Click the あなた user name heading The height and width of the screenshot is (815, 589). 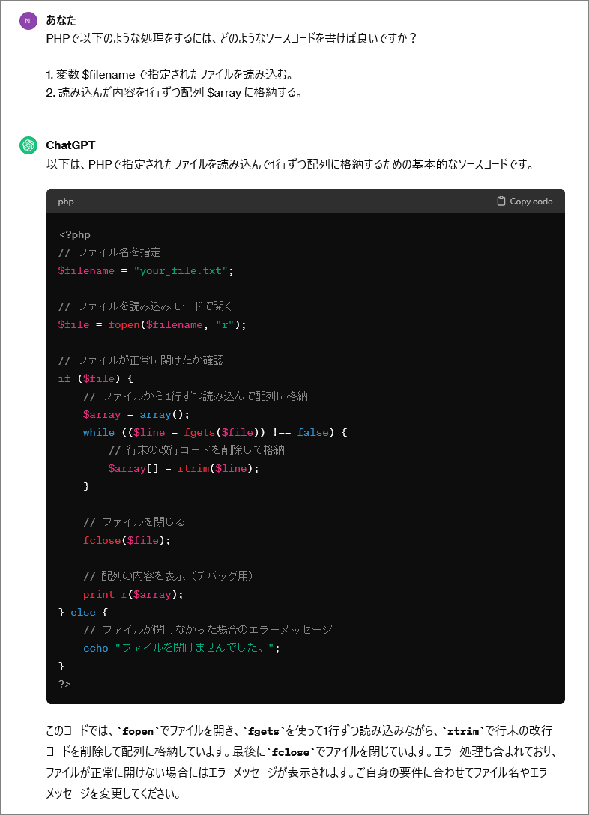[61, 20]
